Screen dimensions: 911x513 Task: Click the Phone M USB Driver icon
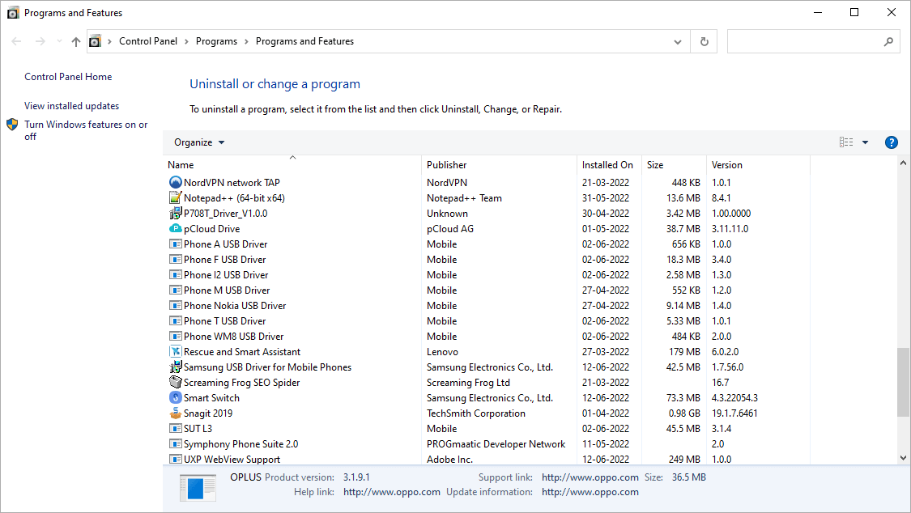[176, 290]
